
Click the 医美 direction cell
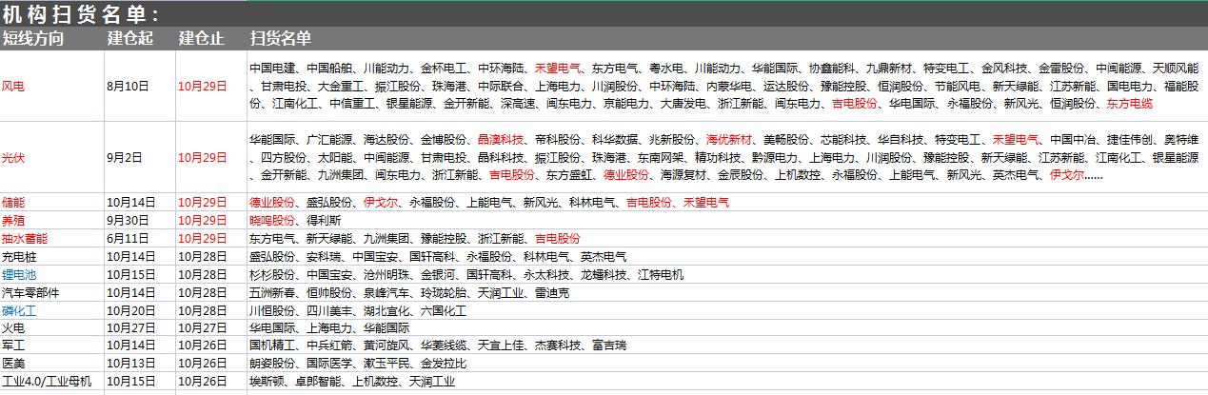(x=51, y=364)
